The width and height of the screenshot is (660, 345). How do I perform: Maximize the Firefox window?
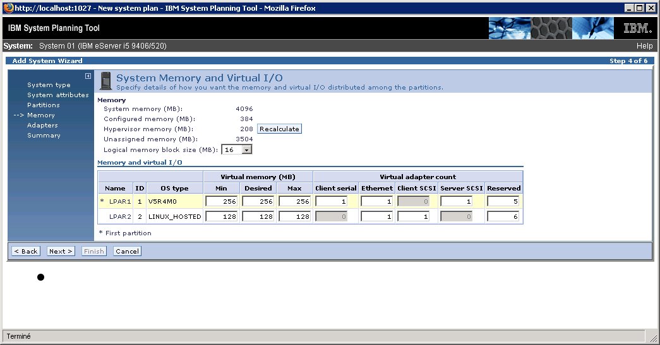coord(639,8)
